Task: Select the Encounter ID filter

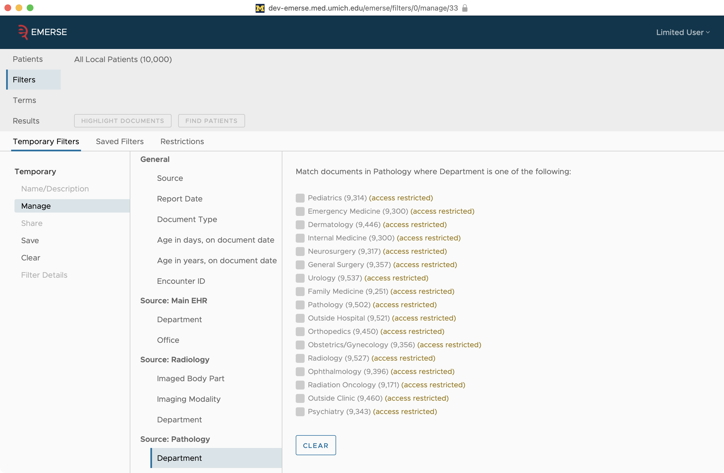Action: [181, 282]
